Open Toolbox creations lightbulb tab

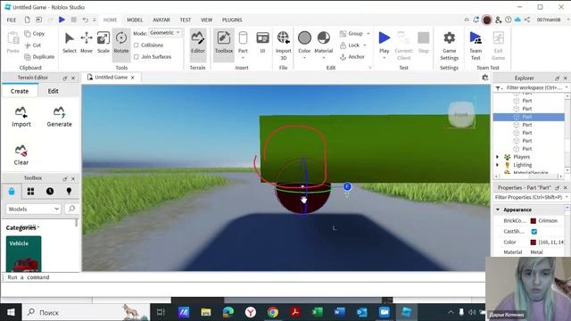[x=69, y=191]
